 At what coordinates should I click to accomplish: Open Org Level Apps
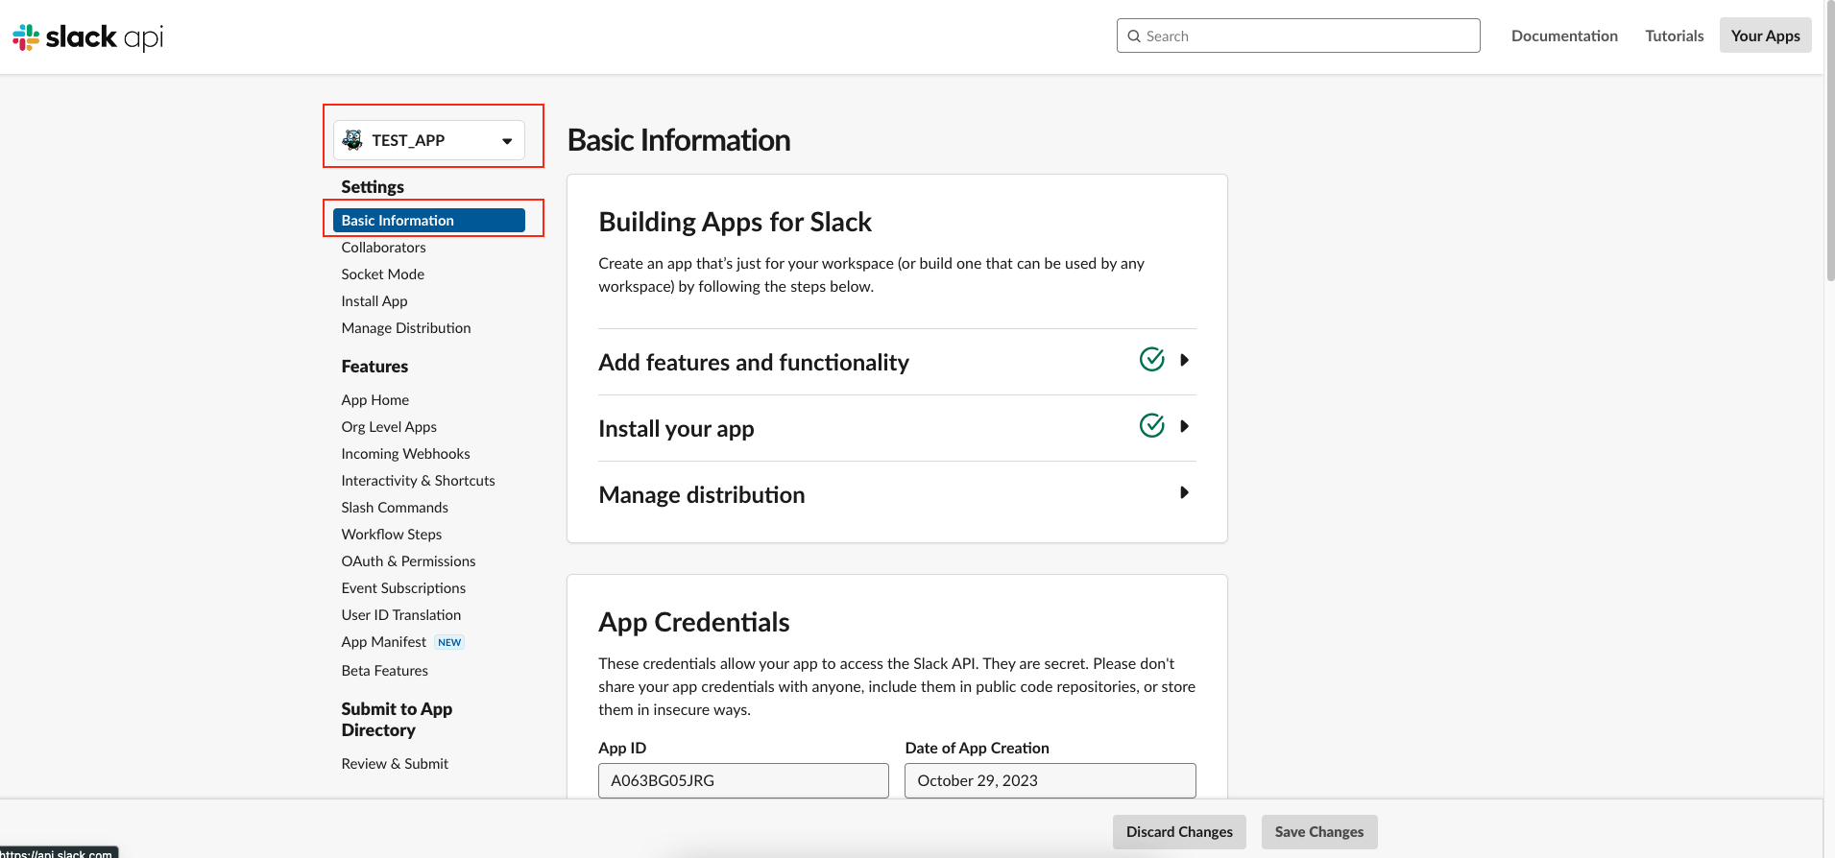click(389, 426)
